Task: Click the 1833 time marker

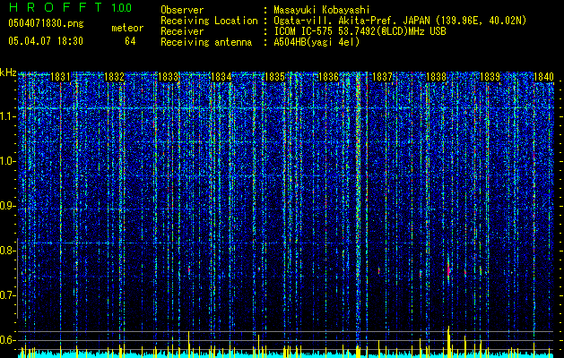Action: tap(168, 77)
